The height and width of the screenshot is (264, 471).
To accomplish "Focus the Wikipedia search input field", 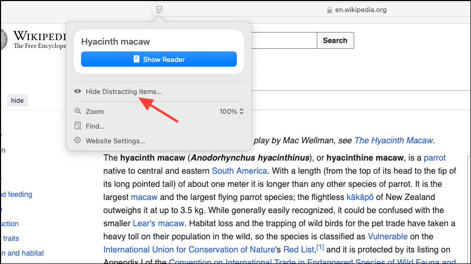I will pyautogui.click(x=284, y=40).
